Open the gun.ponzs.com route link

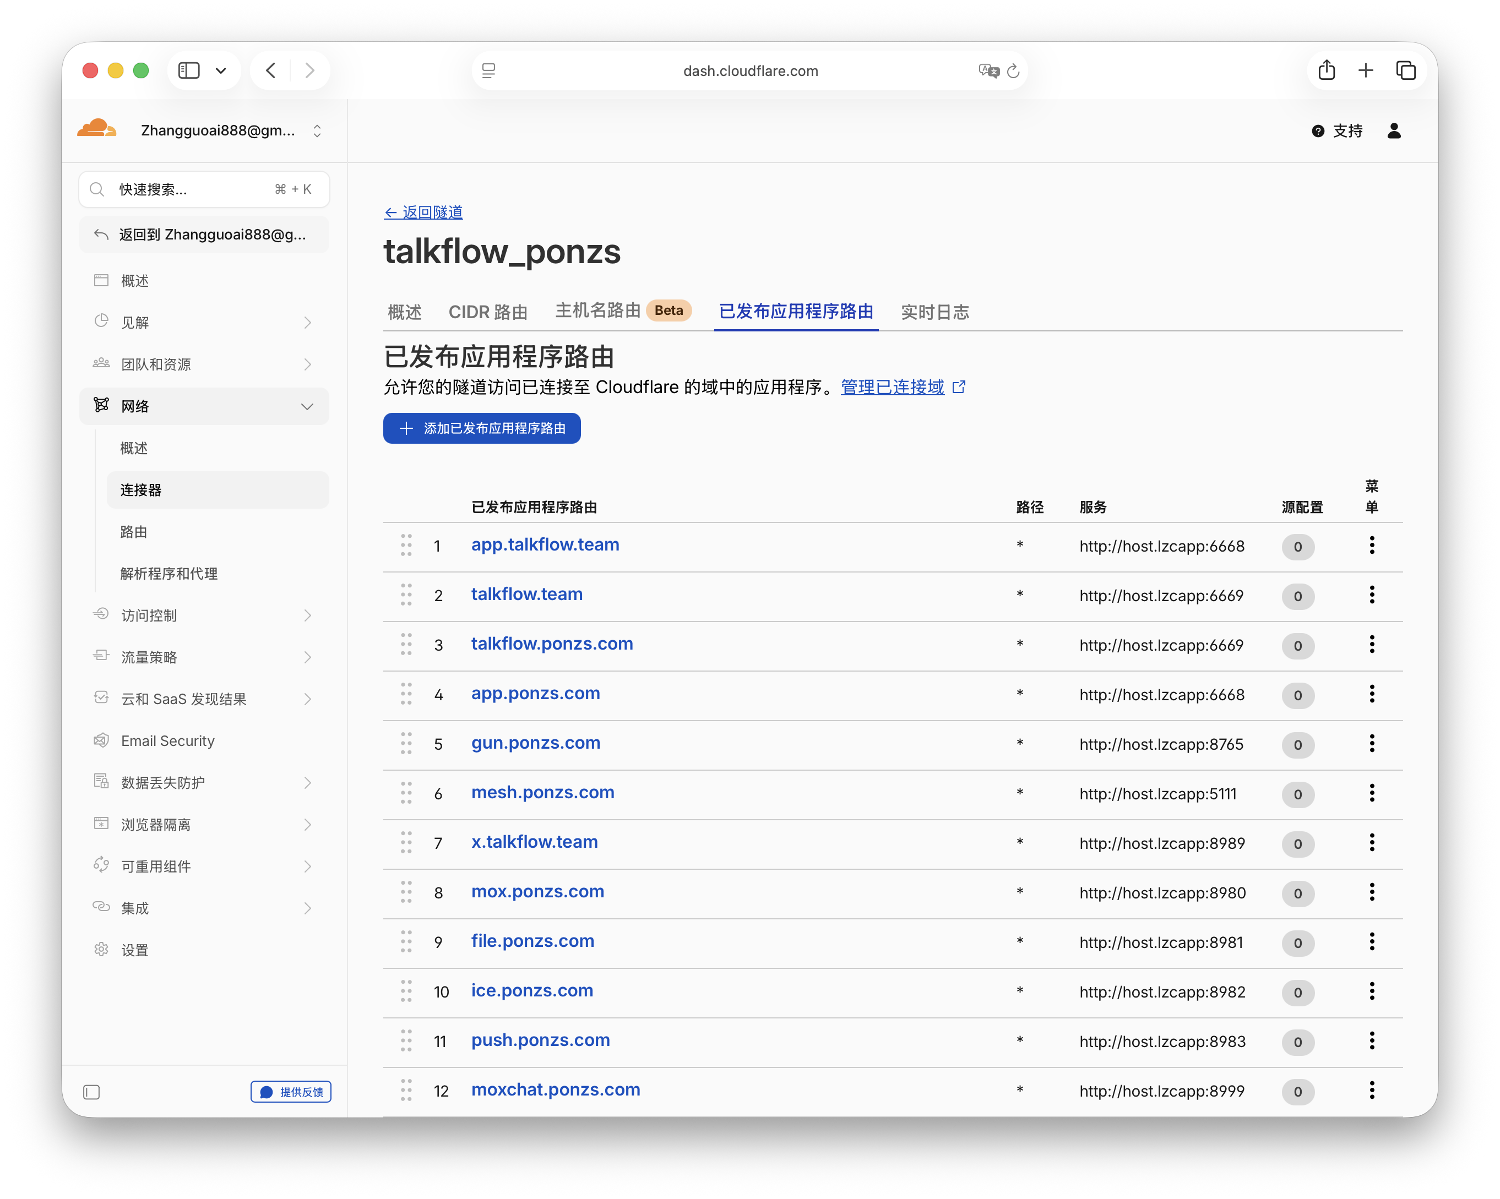coord(535,743)
